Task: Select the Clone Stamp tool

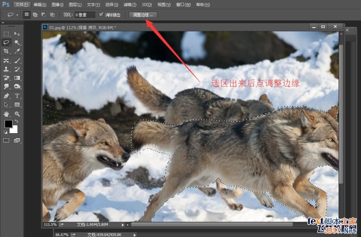Action: pos(6,70)
